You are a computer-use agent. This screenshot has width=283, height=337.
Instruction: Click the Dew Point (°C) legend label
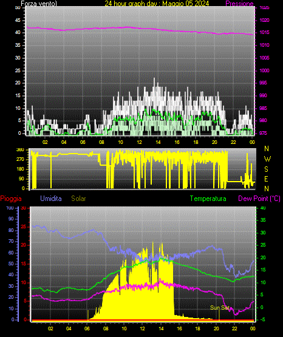click(259, 199)
